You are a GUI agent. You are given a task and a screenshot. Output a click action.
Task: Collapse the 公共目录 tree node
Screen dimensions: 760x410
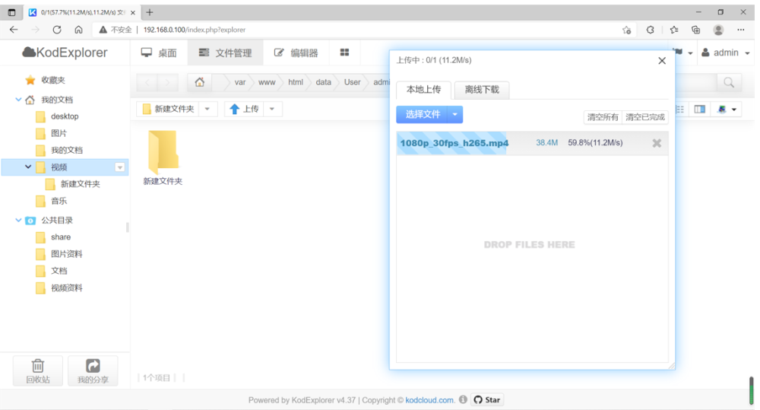click(18, 221)
